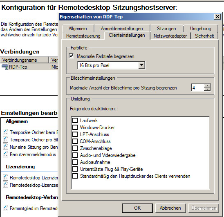The image size is (224, 217).
Task: Click the monitor count input field
Action: [197, 87]
